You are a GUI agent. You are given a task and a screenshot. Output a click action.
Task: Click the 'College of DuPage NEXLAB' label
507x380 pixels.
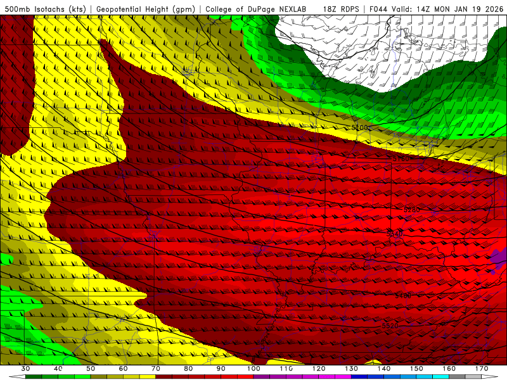click(256, 9)
